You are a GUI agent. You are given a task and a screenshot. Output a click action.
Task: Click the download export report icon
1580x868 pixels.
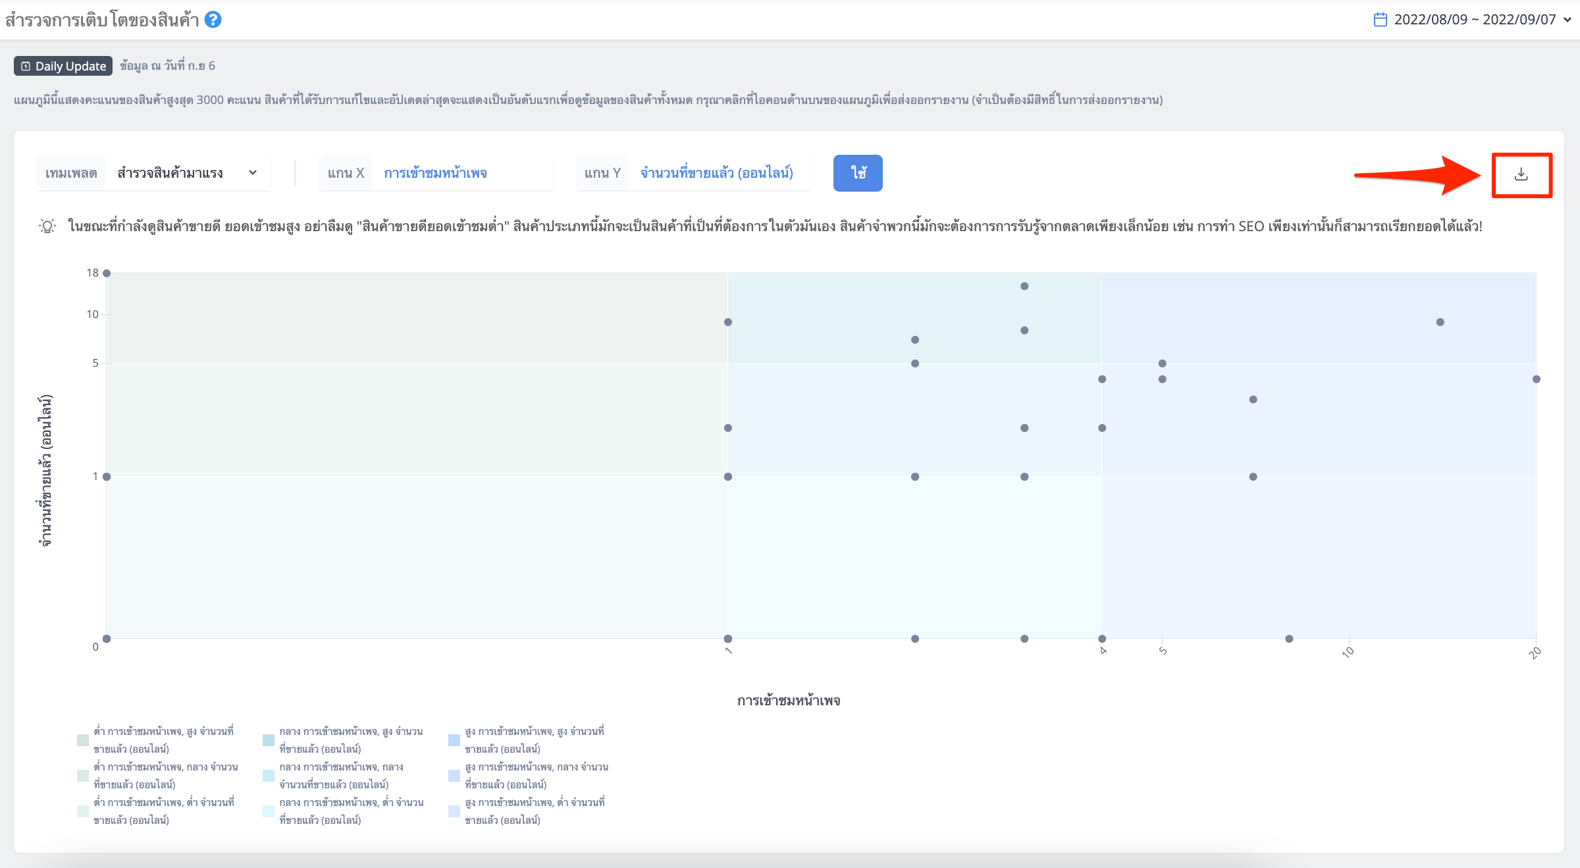click(x=1521, y=174)
